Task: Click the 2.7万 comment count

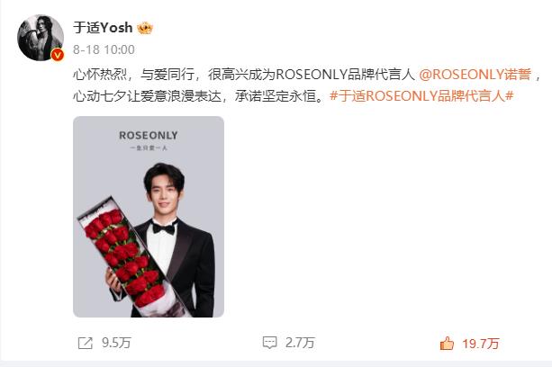Action: click(x=300, y=343)
